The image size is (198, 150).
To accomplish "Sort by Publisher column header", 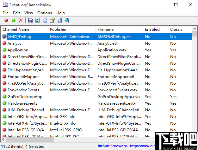I will [x=71, y=29].
